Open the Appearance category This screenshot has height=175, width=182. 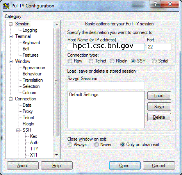click(34, 68)
